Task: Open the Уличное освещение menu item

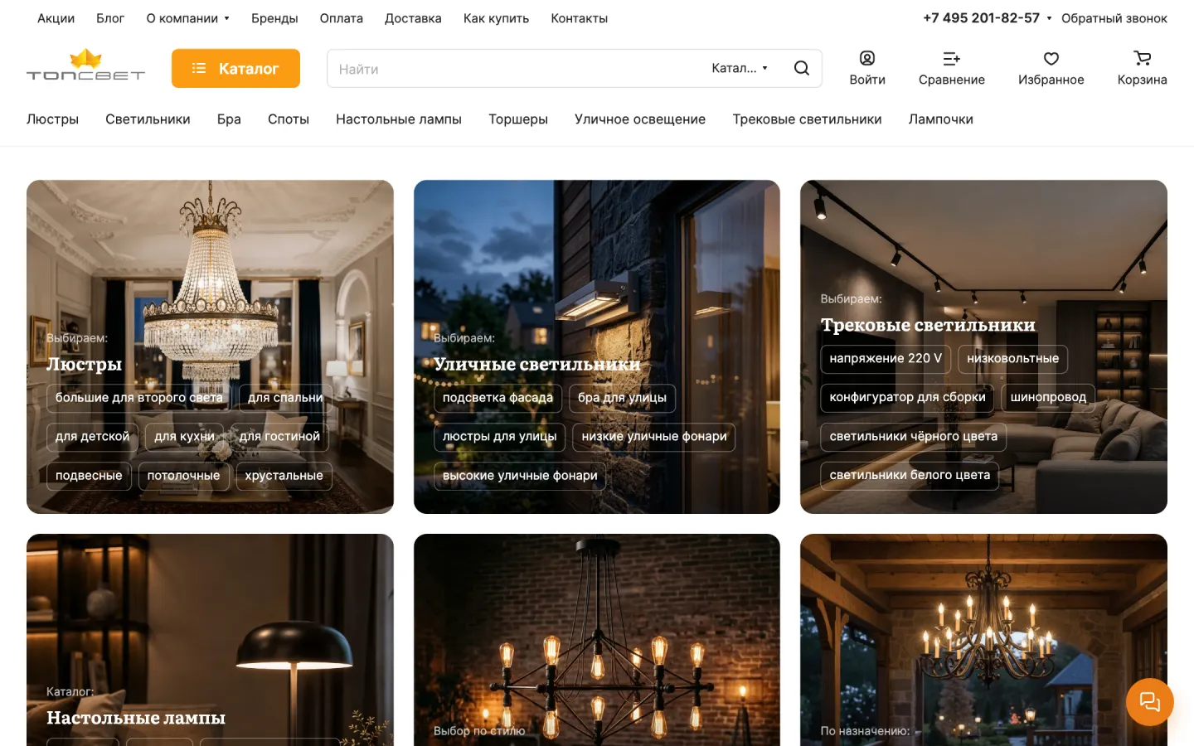Action: (x=640, y=119)
